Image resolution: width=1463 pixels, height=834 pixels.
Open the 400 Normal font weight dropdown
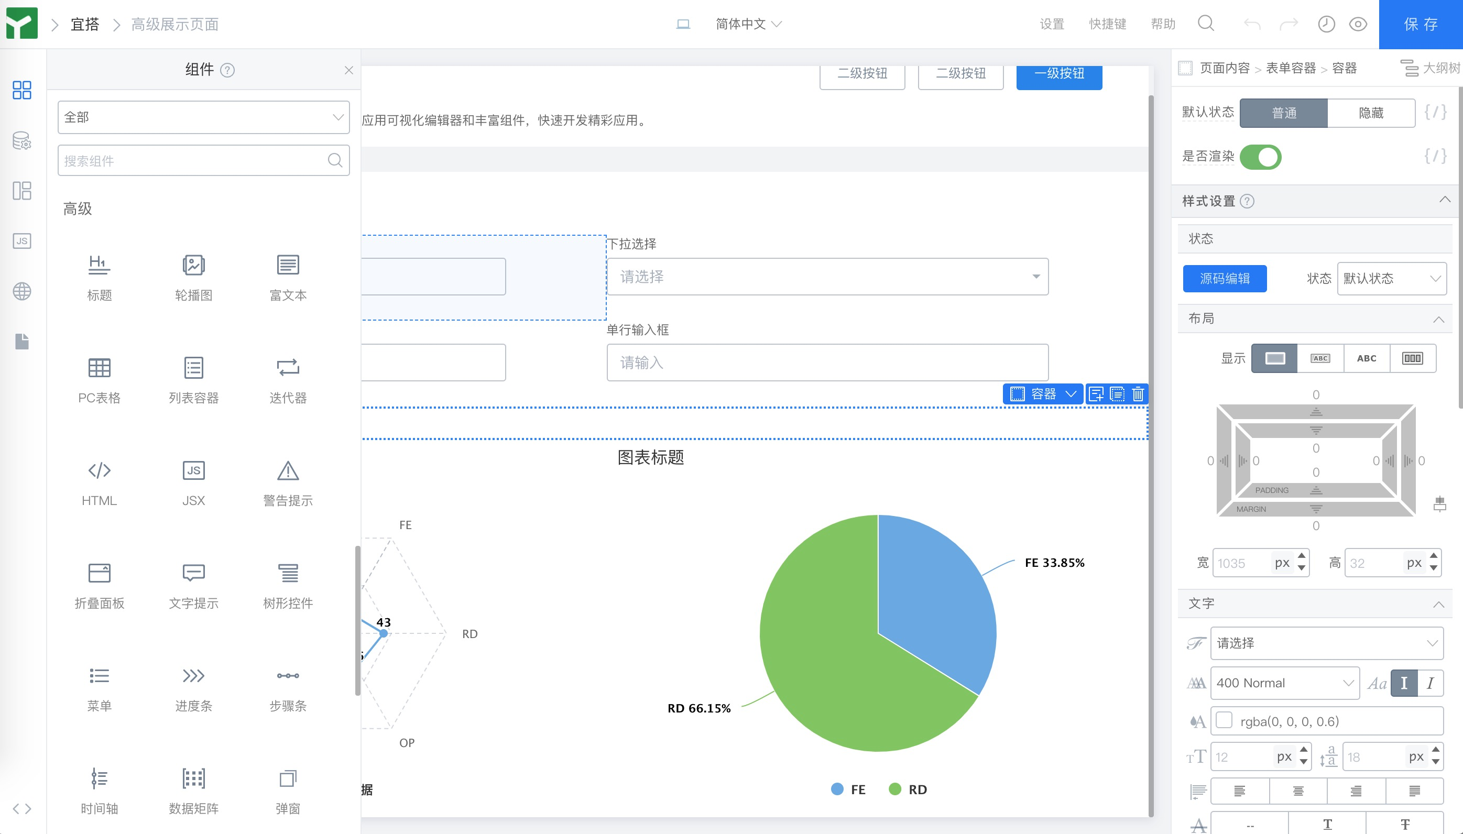click(x=1284, y=683)
